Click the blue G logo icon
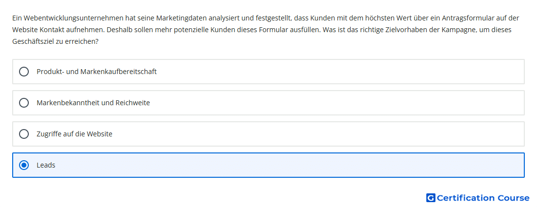 tap(431, 198)
